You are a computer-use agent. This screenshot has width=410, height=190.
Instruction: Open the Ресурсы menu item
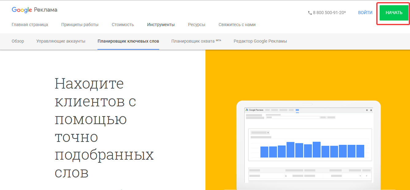[197, 25]
